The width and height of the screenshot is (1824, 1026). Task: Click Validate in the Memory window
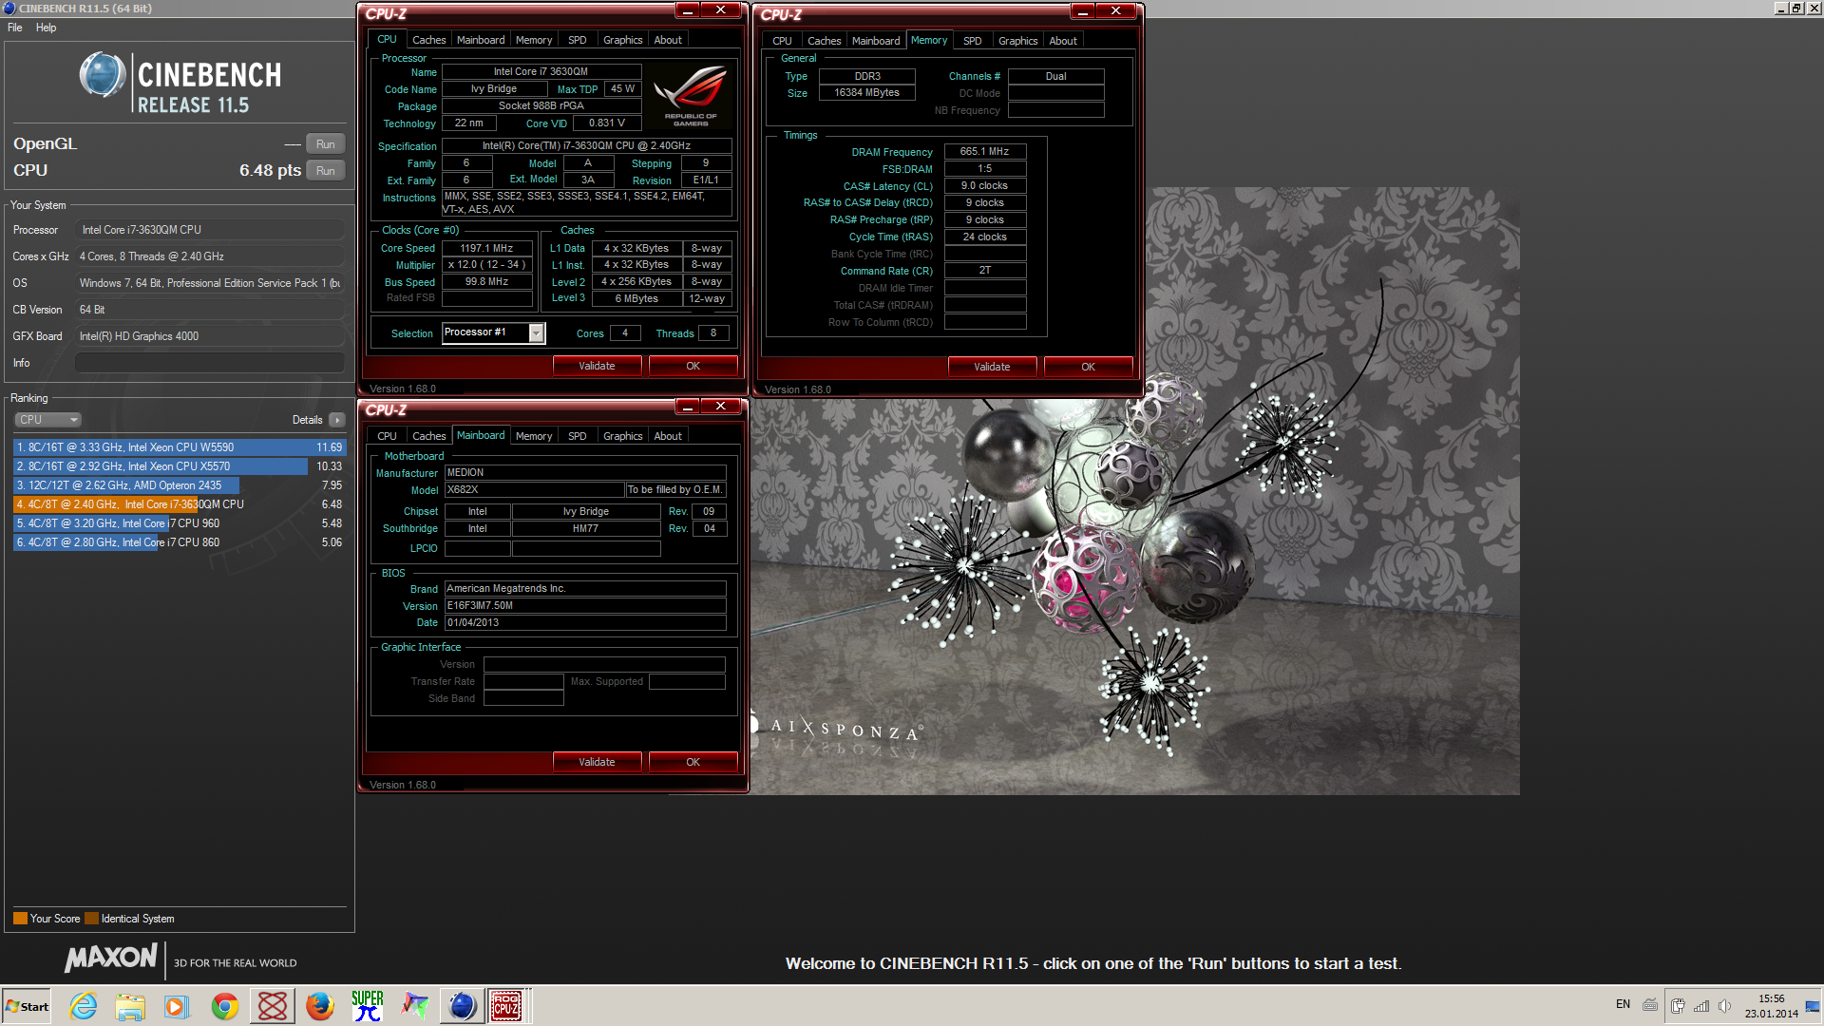point(993,367)
